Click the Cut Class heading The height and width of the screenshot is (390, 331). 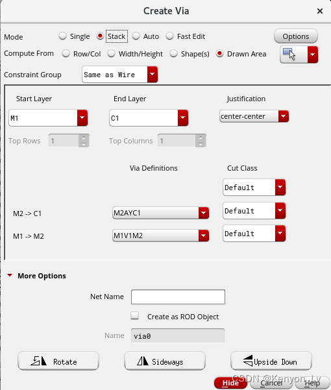tap(242, 168)
